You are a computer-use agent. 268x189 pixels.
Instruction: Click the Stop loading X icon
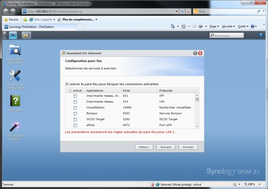tap(188, 11)
